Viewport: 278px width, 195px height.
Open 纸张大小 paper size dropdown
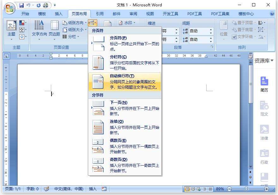pos(74,30)
